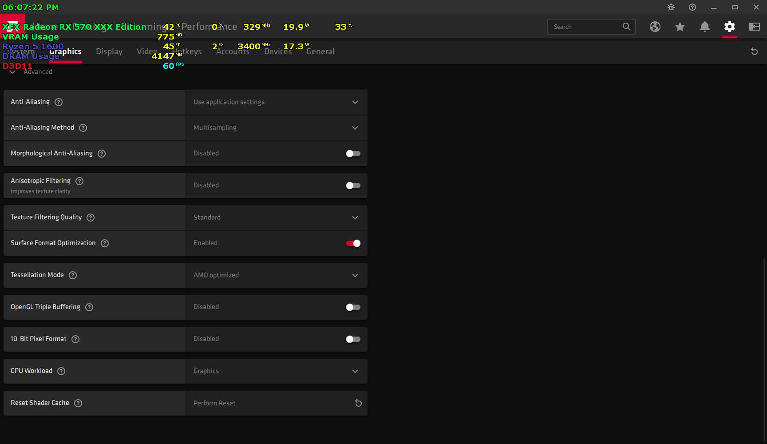Open the Anti-Aliasing dropdown
Viewport: 767px width, 444px height.
276,102
